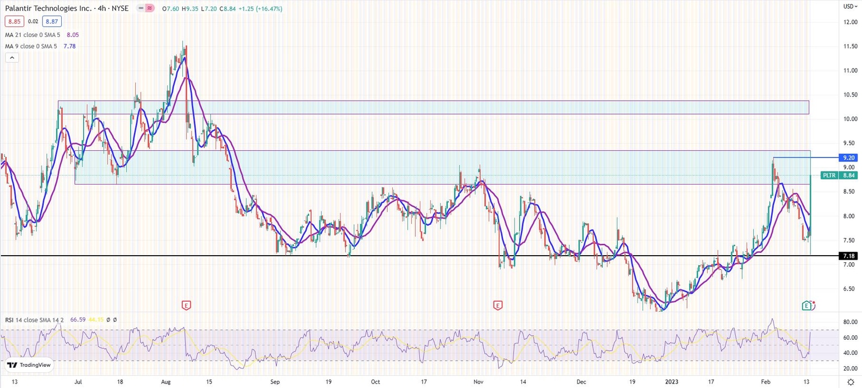Click the red earnings E marker near November
Viewport: 862px width, 388px height.
[497, 306]
